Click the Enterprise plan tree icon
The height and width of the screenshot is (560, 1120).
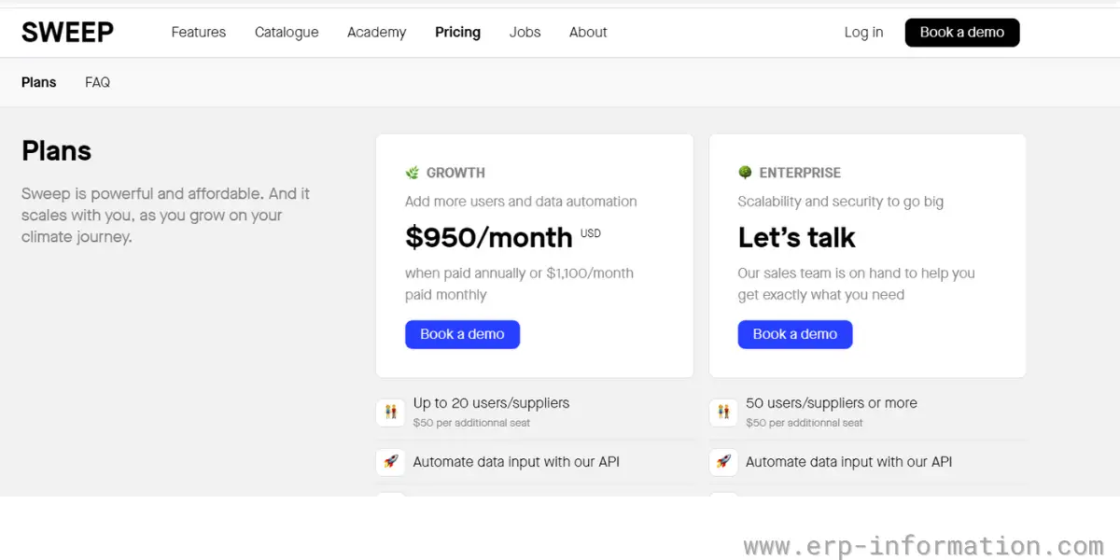pos(745,173)
